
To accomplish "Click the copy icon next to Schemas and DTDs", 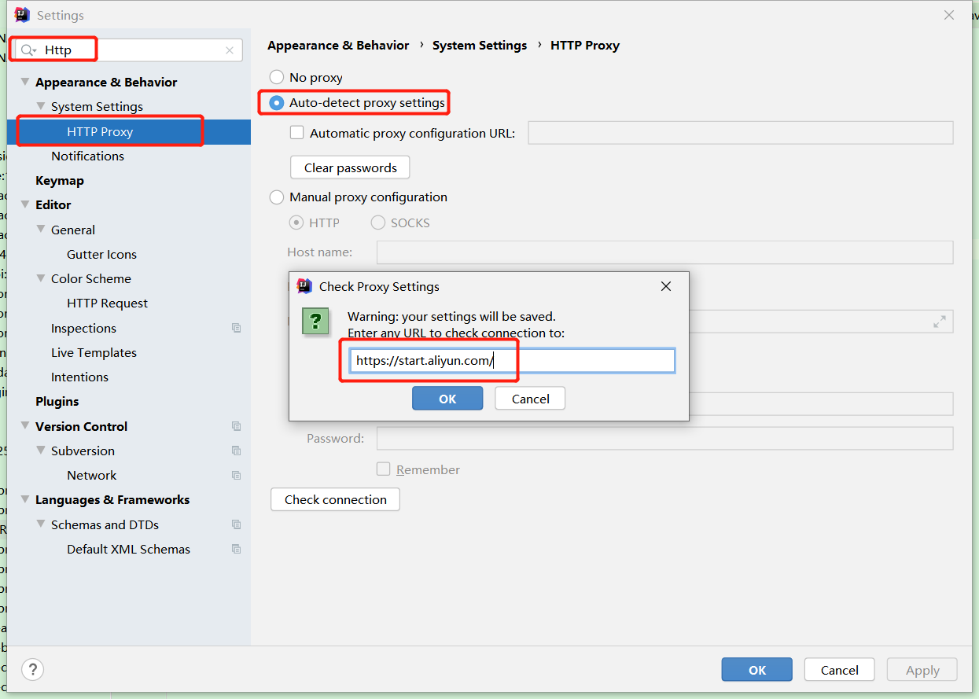I will (x=236, y=524).
